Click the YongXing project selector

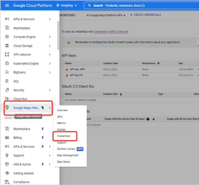67,6
